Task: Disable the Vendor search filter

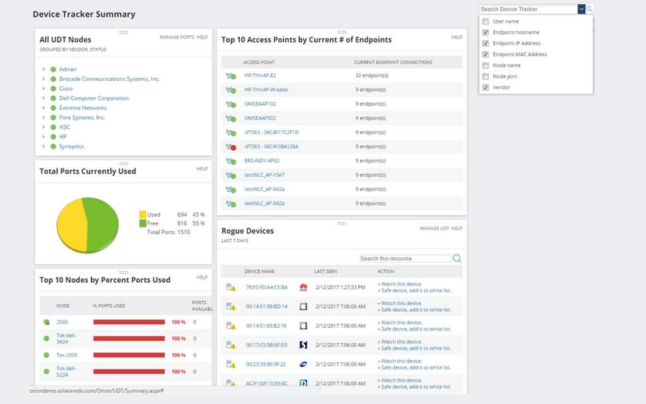Action: [484, 87]
